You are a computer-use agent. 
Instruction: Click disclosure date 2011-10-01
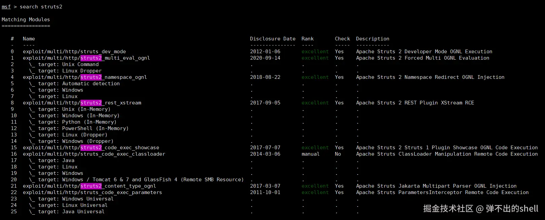pos(265,192)
